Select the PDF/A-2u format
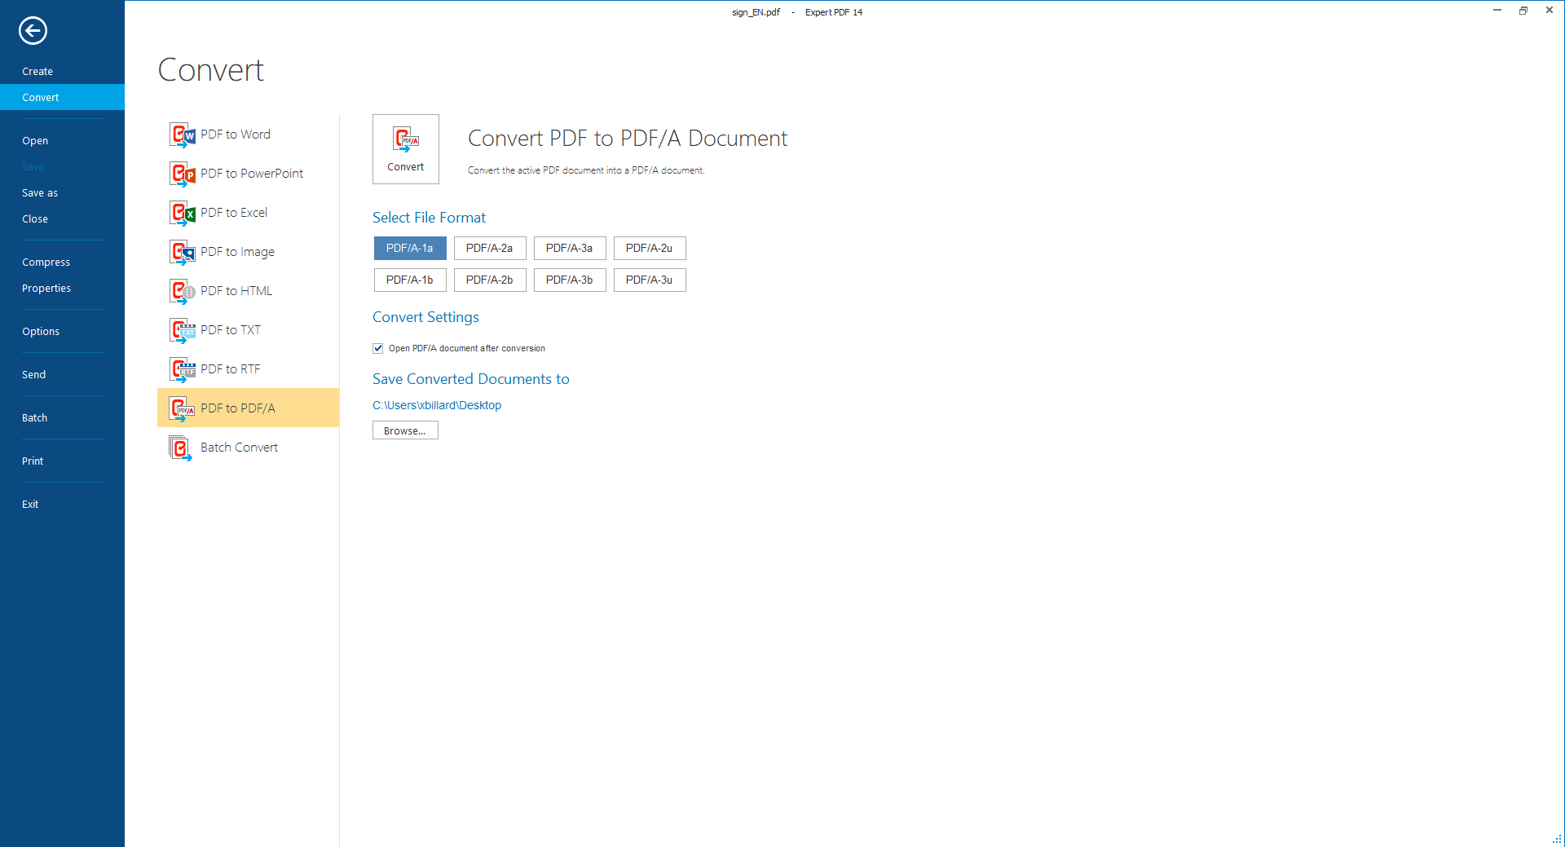Image resolution: width=1565 pixels, height=847 pixels. pyautogui.click(x=650, y=248)
